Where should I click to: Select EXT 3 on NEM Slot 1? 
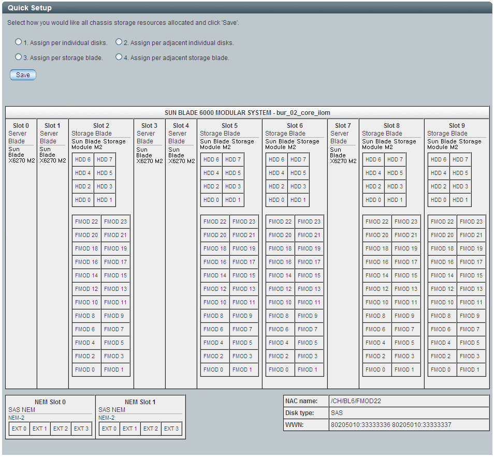[171, 429]
